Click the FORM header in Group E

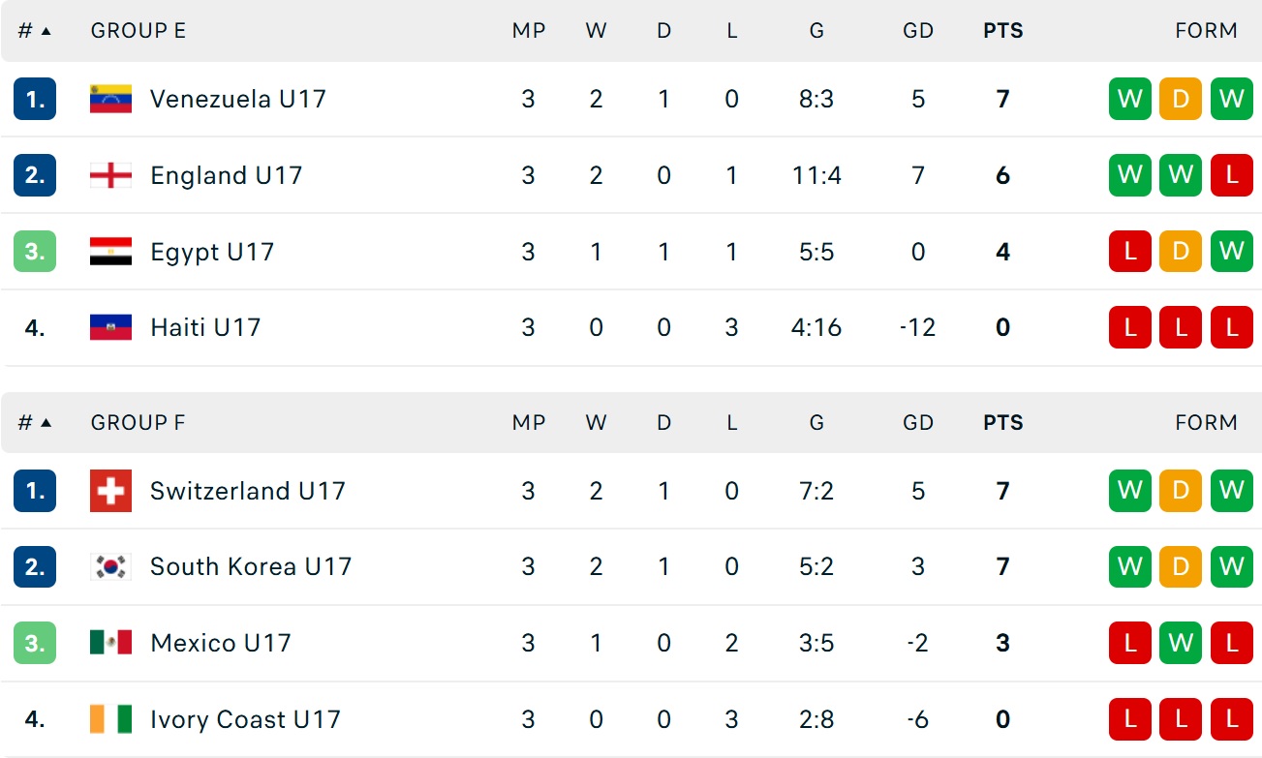tap(1206, 31)
